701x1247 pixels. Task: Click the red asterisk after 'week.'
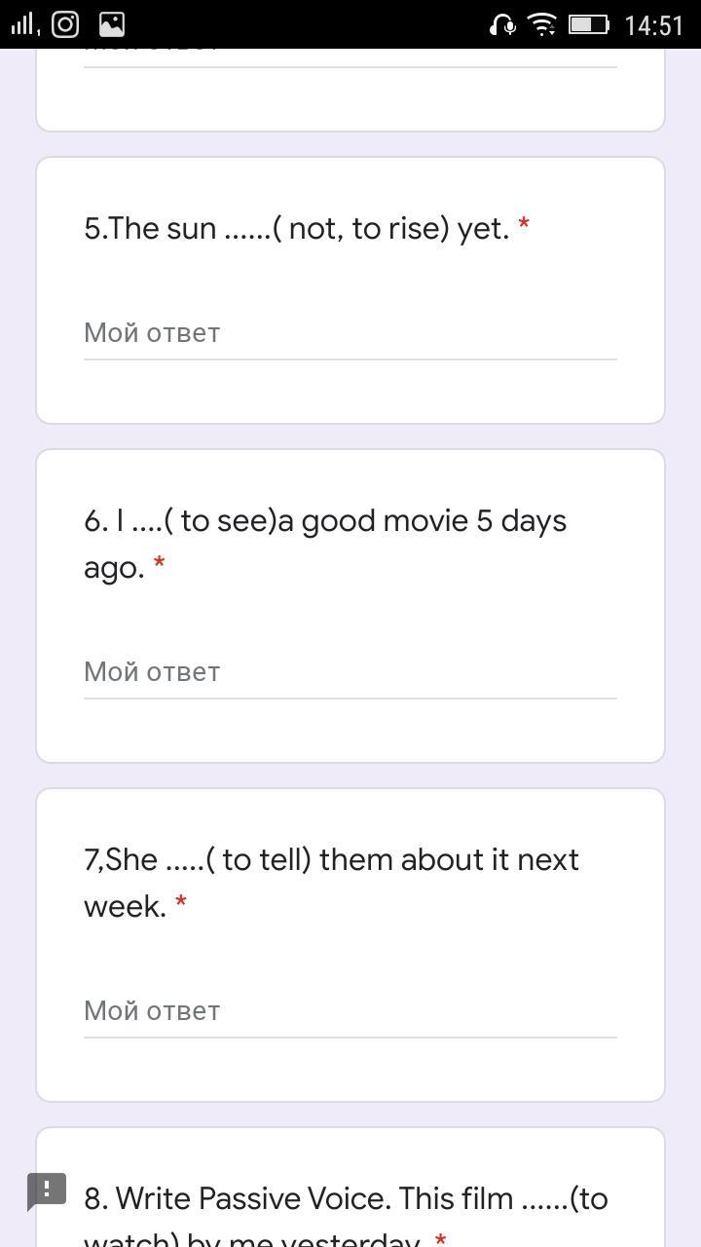point(180,904)
